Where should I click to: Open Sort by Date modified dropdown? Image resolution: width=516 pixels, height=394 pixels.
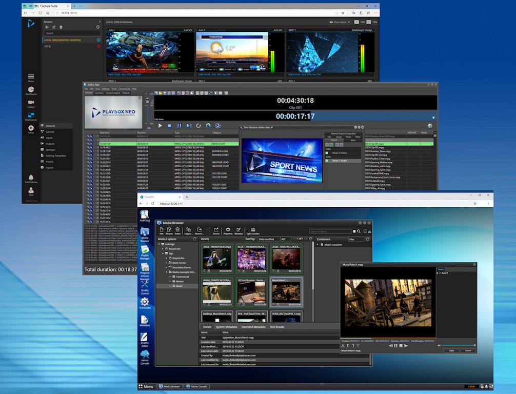269,239
